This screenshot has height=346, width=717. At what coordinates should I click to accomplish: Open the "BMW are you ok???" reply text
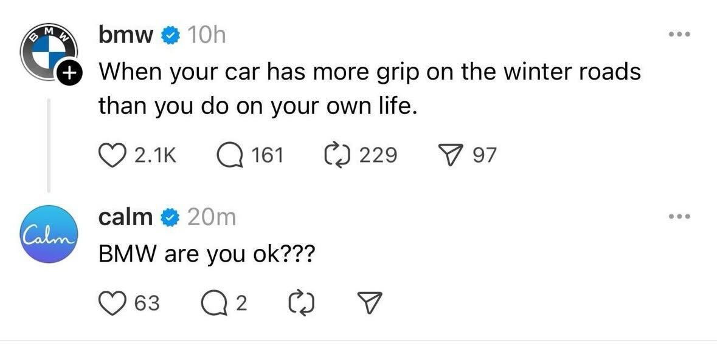(x=207, y=253)
